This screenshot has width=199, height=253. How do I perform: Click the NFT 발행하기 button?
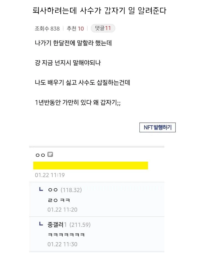(157, 127)
